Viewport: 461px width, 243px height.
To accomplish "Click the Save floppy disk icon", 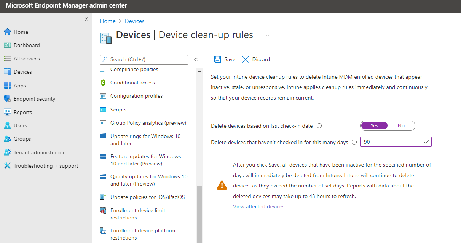I will (217, 59).
